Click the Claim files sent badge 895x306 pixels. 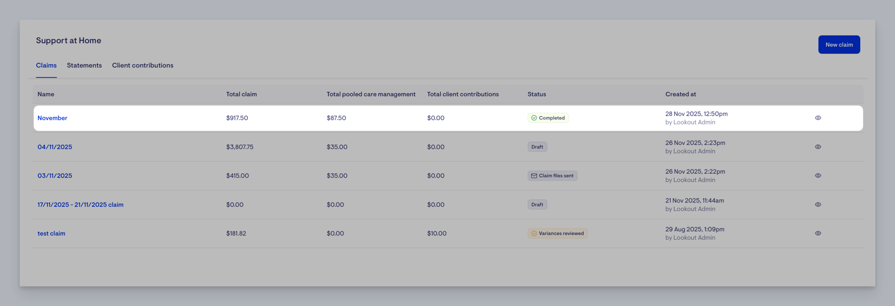tap(552, 175)
